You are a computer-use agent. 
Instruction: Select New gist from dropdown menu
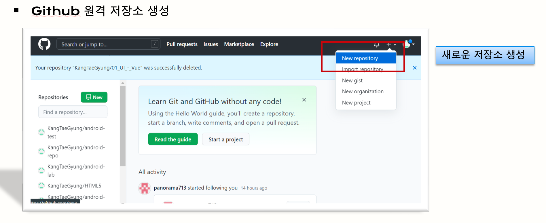[366, 80]
